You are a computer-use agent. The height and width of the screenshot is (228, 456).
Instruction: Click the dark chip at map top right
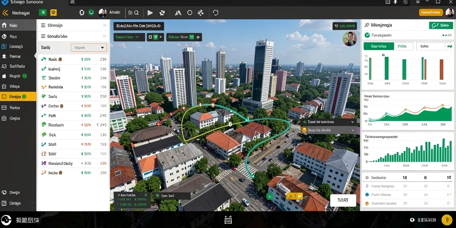[345, 26]
